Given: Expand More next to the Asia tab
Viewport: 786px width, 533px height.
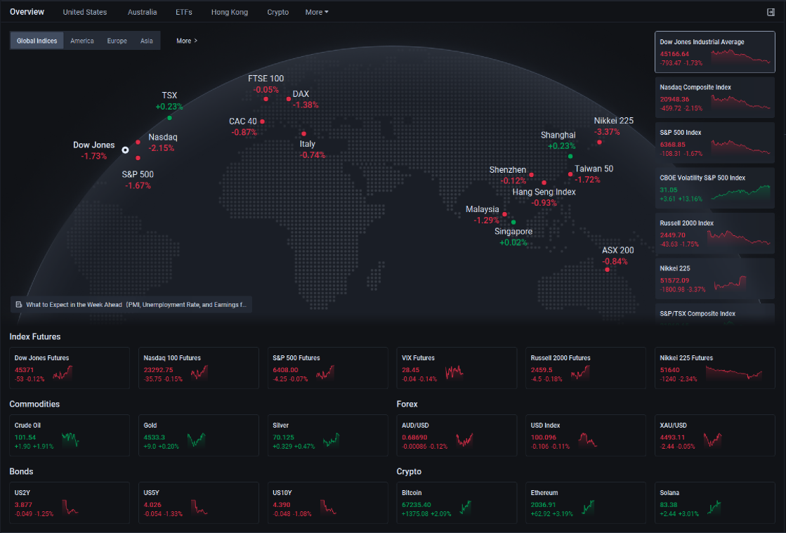Looking at the screenshot, I should coord(187,41).
